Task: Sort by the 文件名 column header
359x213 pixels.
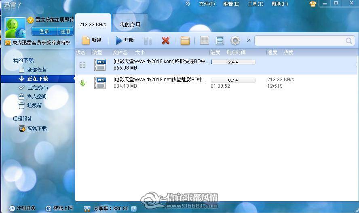Action: [x=120, y=53]
